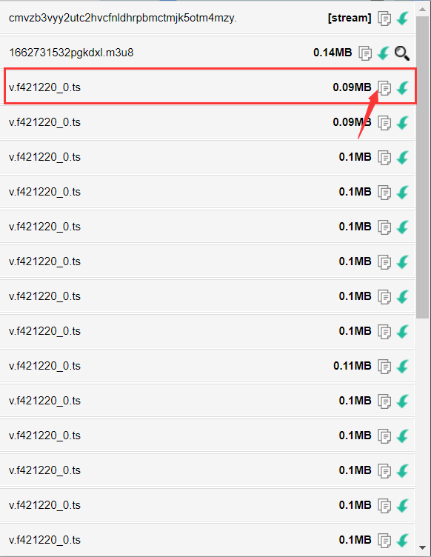Click the empty scrollbar track below the thumb

422,430
